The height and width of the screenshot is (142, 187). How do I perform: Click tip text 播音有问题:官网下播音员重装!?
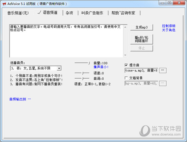[39, 84]
